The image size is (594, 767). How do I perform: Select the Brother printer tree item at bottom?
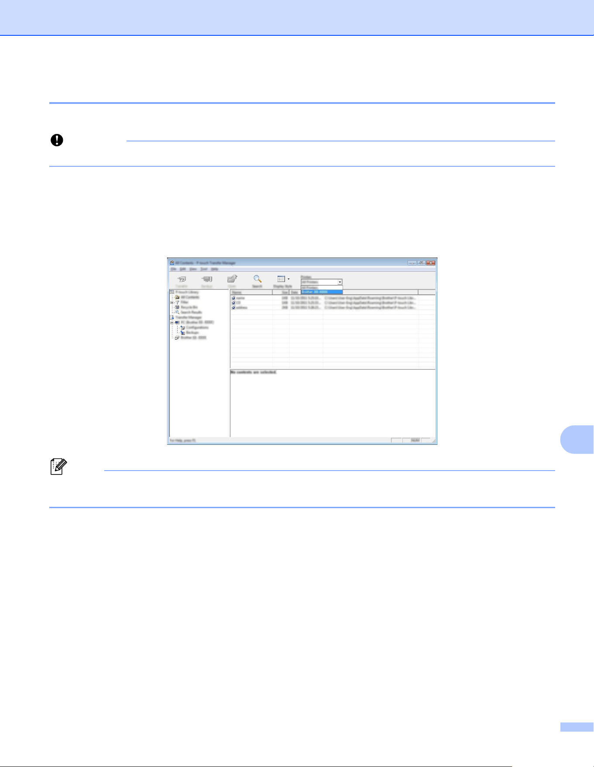191,337
